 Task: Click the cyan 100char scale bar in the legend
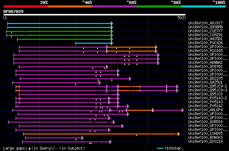(160, 148)
